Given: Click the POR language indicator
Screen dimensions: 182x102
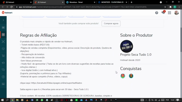Looking at the screenshot, I should point(167,100).
